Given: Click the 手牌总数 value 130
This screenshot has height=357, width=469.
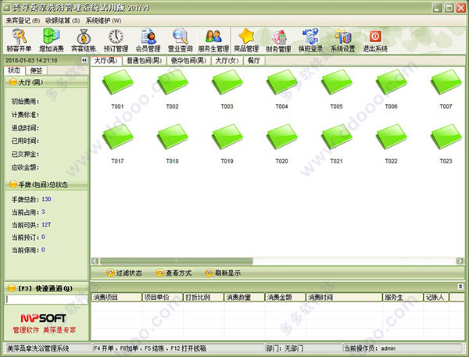Looking at the screenshot, I should [46, 199].
